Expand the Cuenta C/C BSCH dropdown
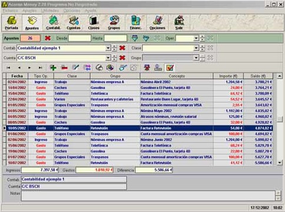This screenshot has height=212, width=285. tap(108, 58)
